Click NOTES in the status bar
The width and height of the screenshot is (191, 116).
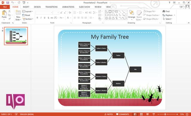tap(109, 114)
